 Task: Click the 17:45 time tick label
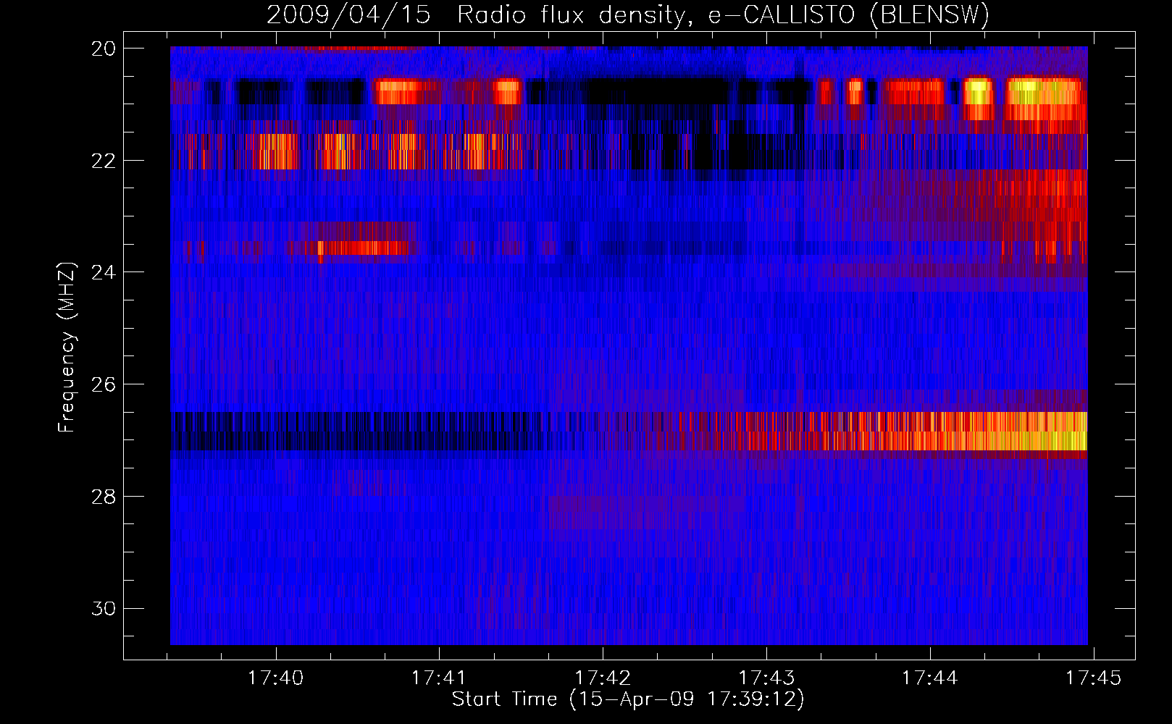1094,678
